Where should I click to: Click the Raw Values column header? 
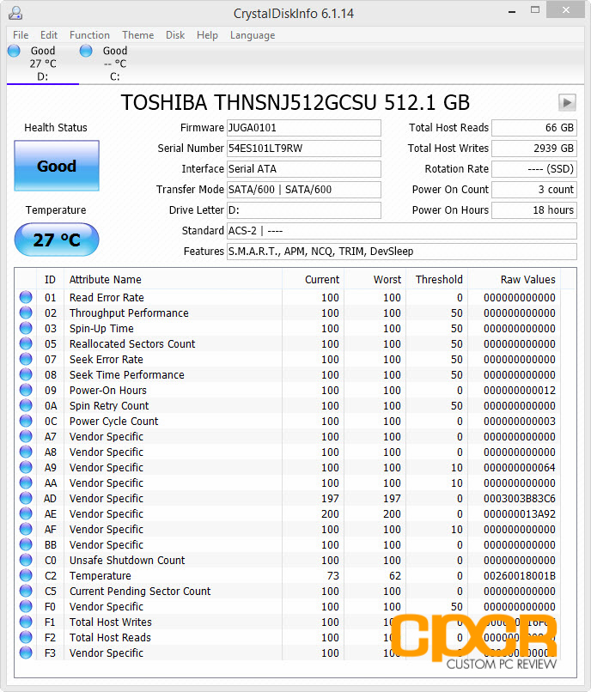pos(515,279)
